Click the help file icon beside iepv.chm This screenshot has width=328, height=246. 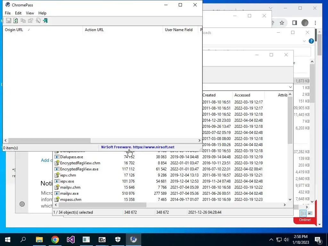57,175
